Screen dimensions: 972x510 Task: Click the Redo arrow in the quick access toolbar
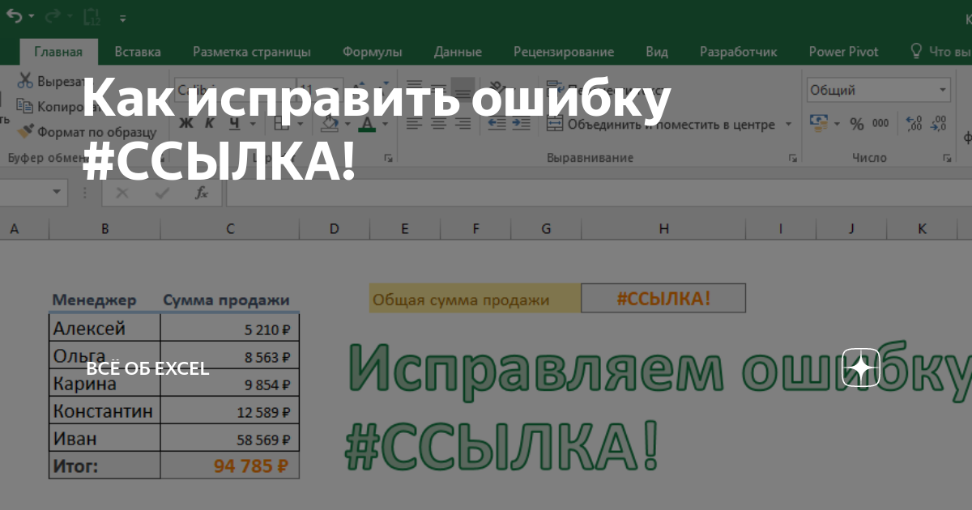[x=53, y=16]
